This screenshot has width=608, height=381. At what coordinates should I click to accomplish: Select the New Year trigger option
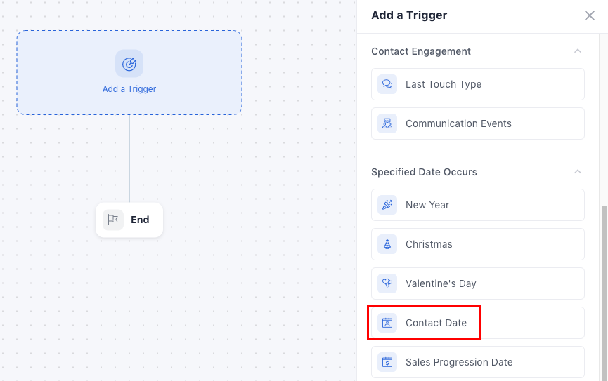click(427, 205)
